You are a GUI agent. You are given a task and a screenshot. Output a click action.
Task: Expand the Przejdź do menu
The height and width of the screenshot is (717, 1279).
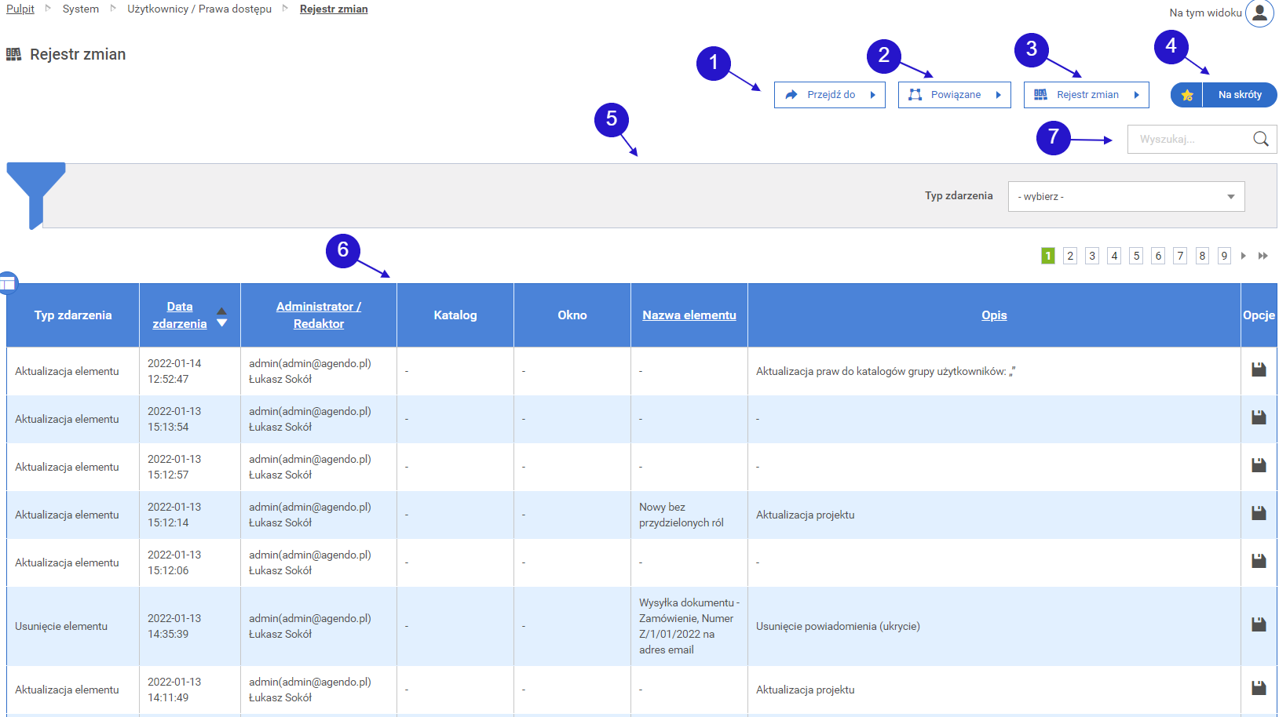[x=829, y=95]
